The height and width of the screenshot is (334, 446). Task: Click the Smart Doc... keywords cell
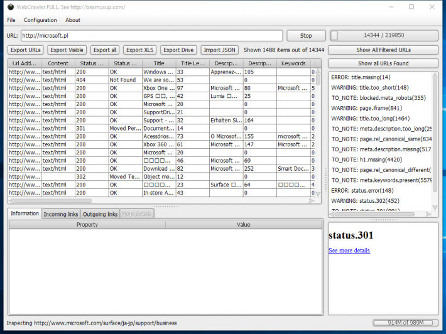point(293,169)
